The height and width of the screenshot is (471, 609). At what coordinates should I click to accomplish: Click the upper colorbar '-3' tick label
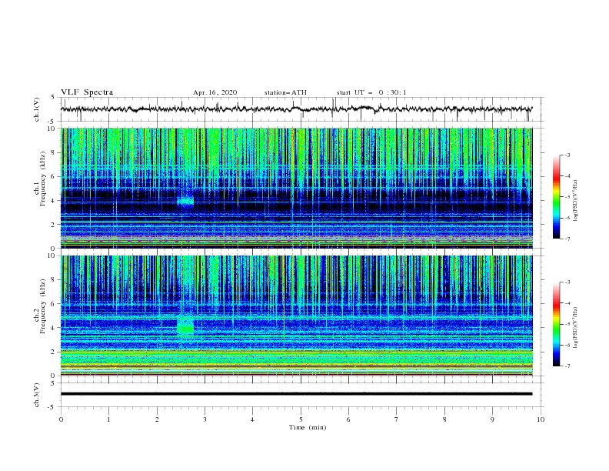pyautogui.click(x=567, y=155)
